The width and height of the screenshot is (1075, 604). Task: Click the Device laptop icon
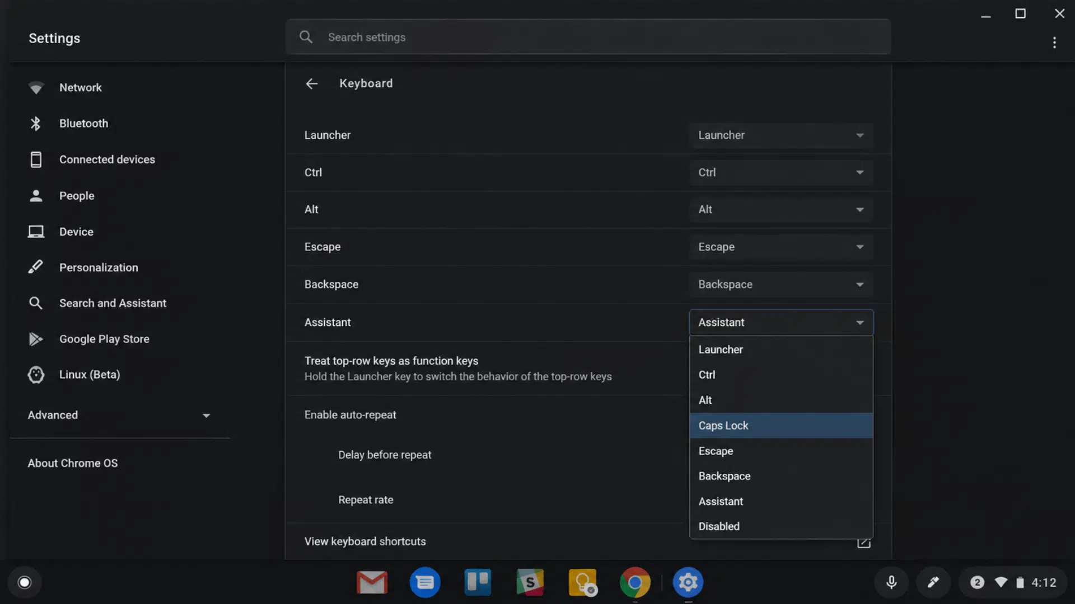(36, 232)
